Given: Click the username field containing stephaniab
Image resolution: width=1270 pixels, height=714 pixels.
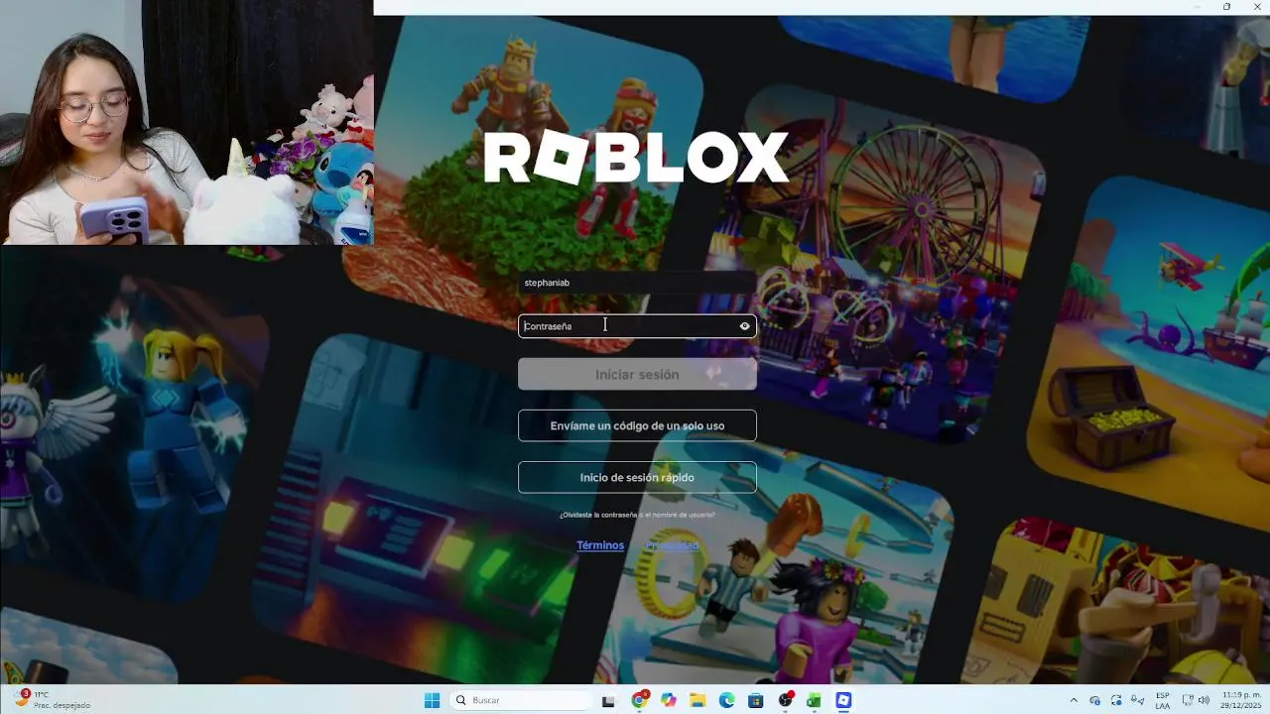Looking at the screenshot, I should click(637, 283).
